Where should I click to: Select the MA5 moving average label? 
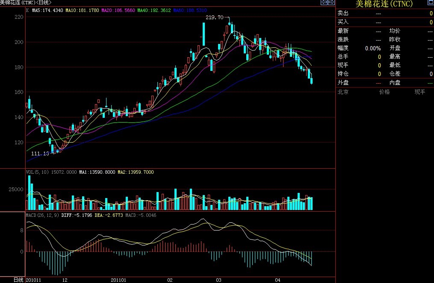[47, 10]
